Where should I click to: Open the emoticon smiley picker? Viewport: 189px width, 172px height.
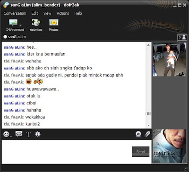click(x=6, y=134)
